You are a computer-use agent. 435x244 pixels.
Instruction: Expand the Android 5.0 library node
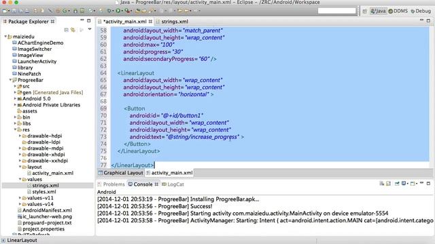[x=15, y=99]
